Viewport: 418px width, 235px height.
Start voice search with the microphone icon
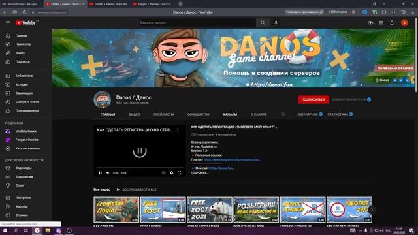pos(276,23)
